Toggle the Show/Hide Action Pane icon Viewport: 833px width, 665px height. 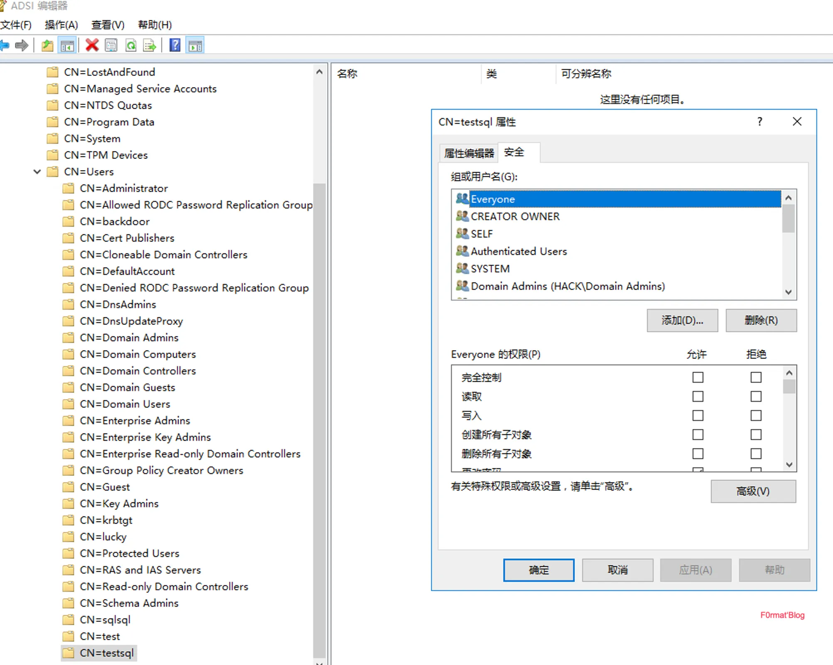click(195, 45)
